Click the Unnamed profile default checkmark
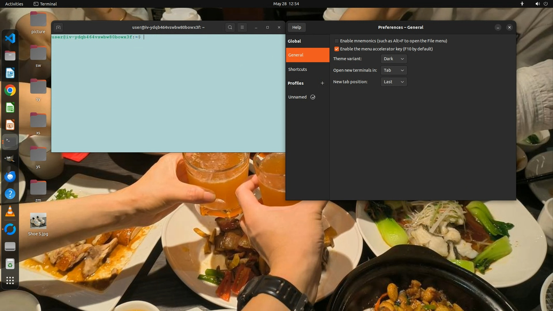This screenshot has width=553, height=311. (x=313, y=97)
